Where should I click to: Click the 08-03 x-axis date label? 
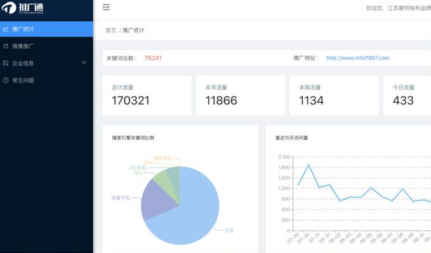tap(346, 238)
